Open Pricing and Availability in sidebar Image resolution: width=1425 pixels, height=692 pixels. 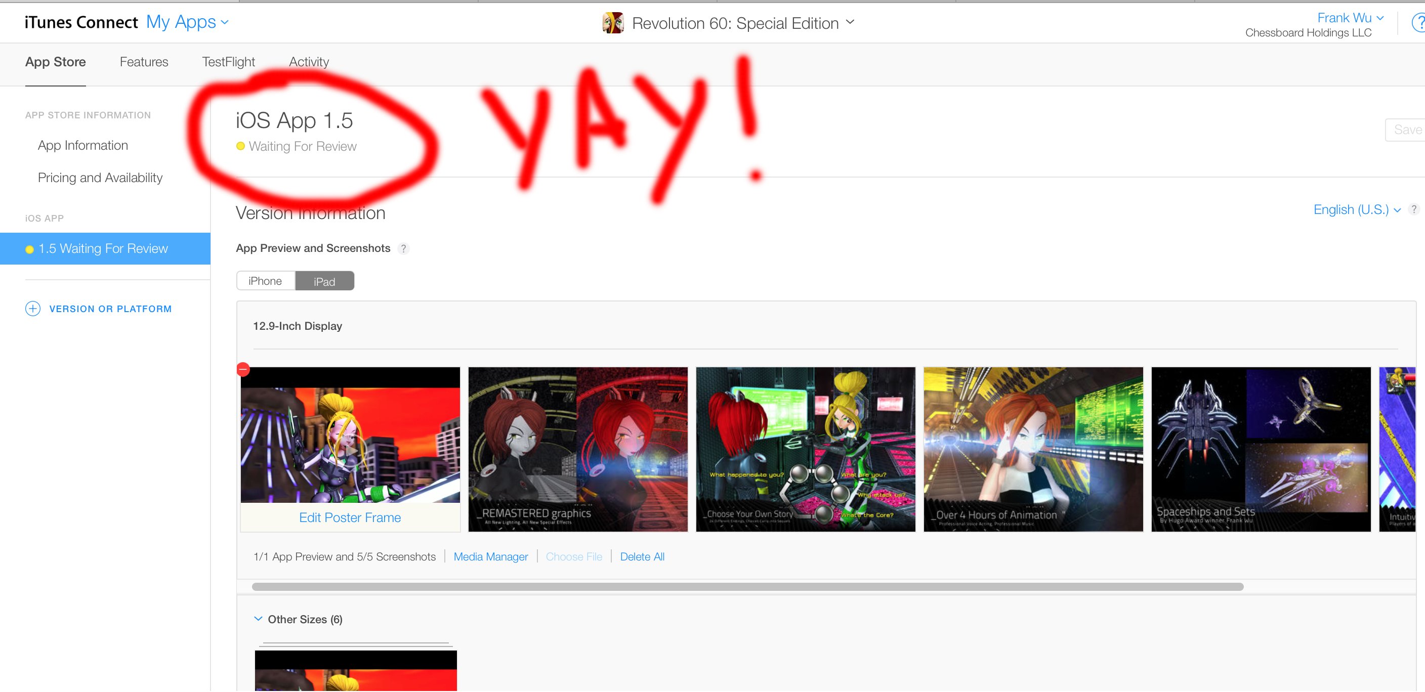click(100, 178)
